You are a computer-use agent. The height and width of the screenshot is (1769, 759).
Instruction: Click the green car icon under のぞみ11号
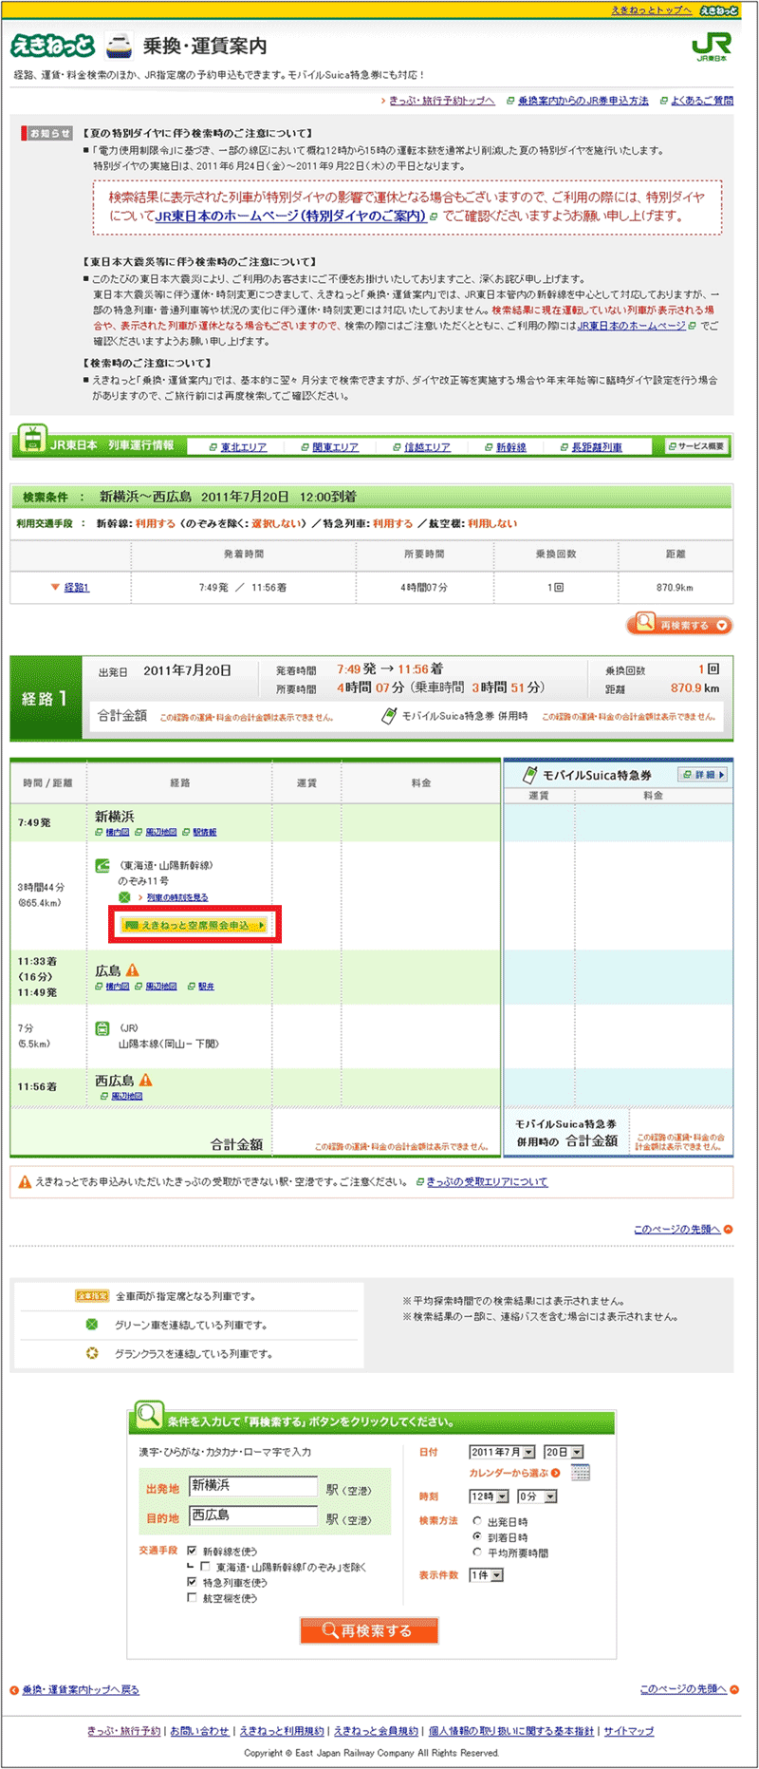124,897
